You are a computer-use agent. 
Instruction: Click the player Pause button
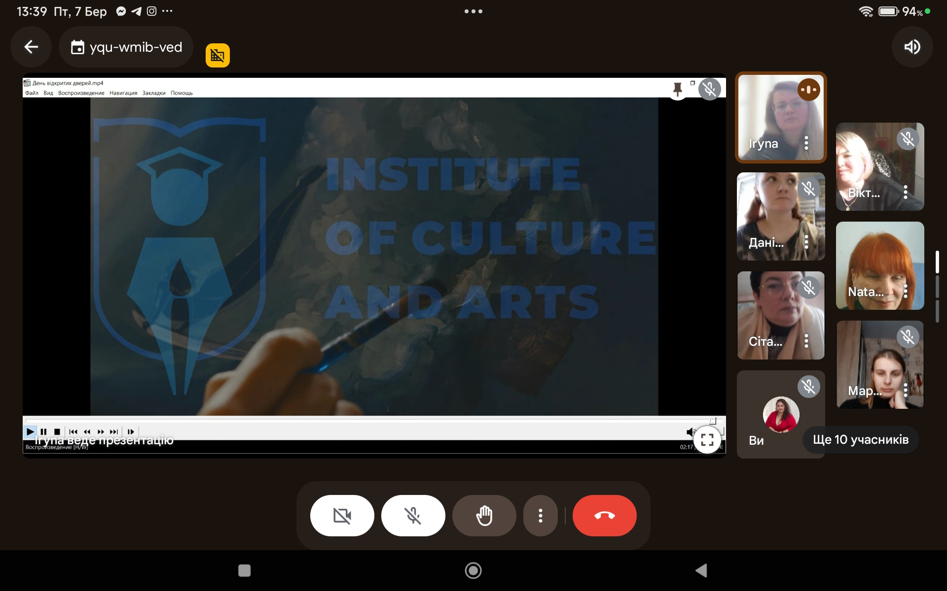point(43,431)
